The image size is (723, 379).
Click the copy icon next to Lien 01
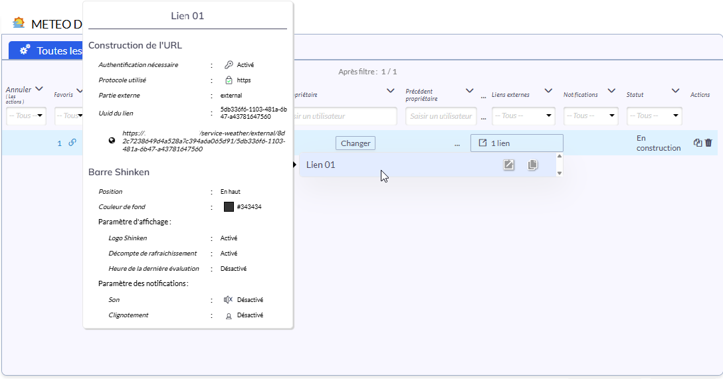tap(532, 165)
